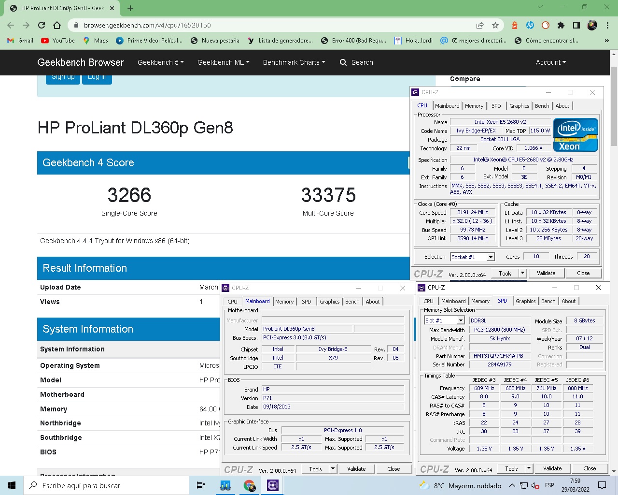The height and width of the screenshot is (495, 618).
Task: Click the Chrome forward arrow
Action: (x=26, y=25)
